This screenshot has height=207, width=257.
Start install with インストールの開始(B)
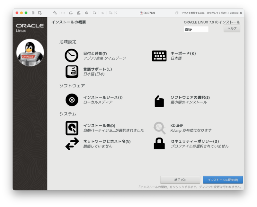pyautogui.click(x=223, y=180)
